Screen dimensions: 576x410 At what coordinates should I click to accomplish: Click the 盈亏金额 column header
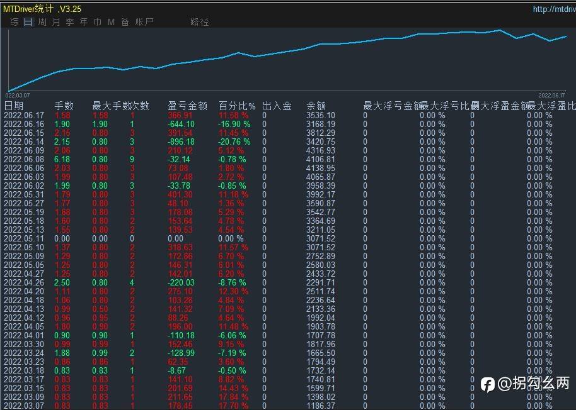(187, 106)
